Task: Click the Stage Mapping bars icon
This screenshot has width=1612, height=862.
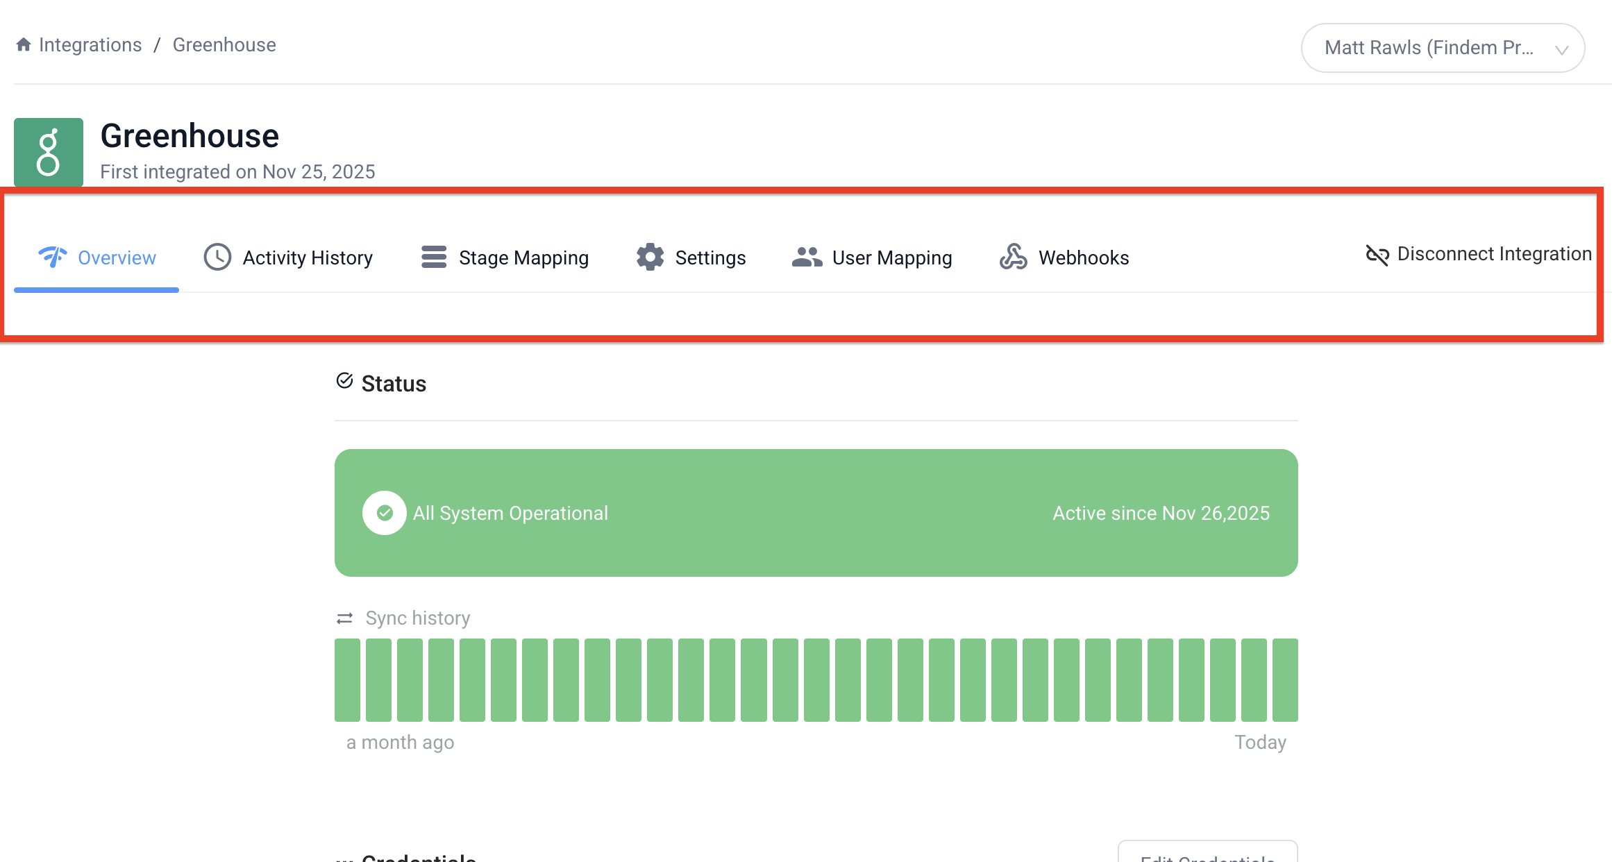Action: click(x=434, y=257)
